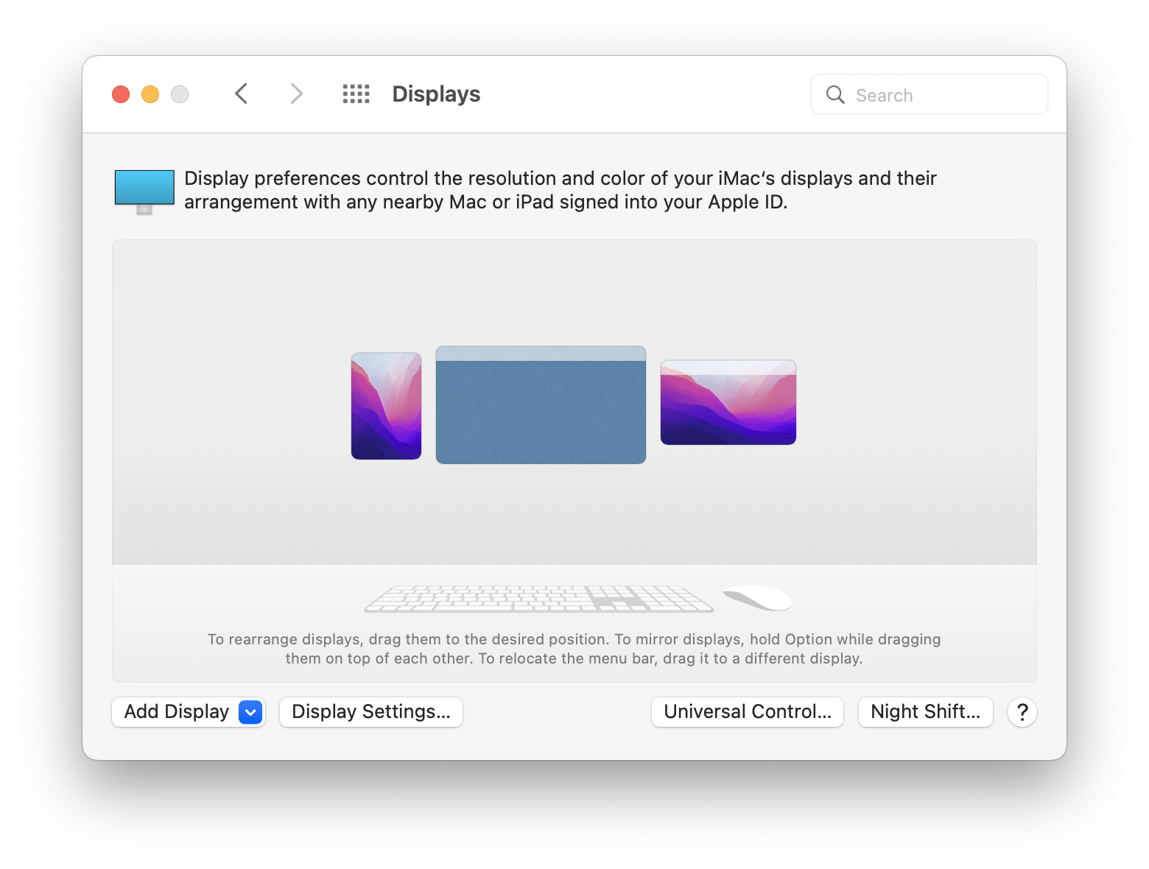Close the Displays window with red button
This screenshot has width=1149, height=869.
point(121,94)
